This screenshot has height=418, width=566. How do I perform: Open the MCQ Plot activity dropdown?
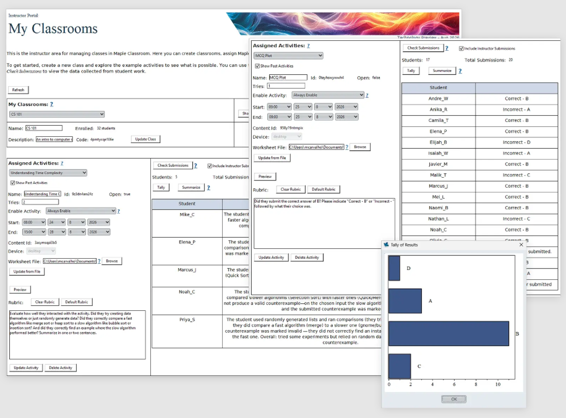point(288,56)
